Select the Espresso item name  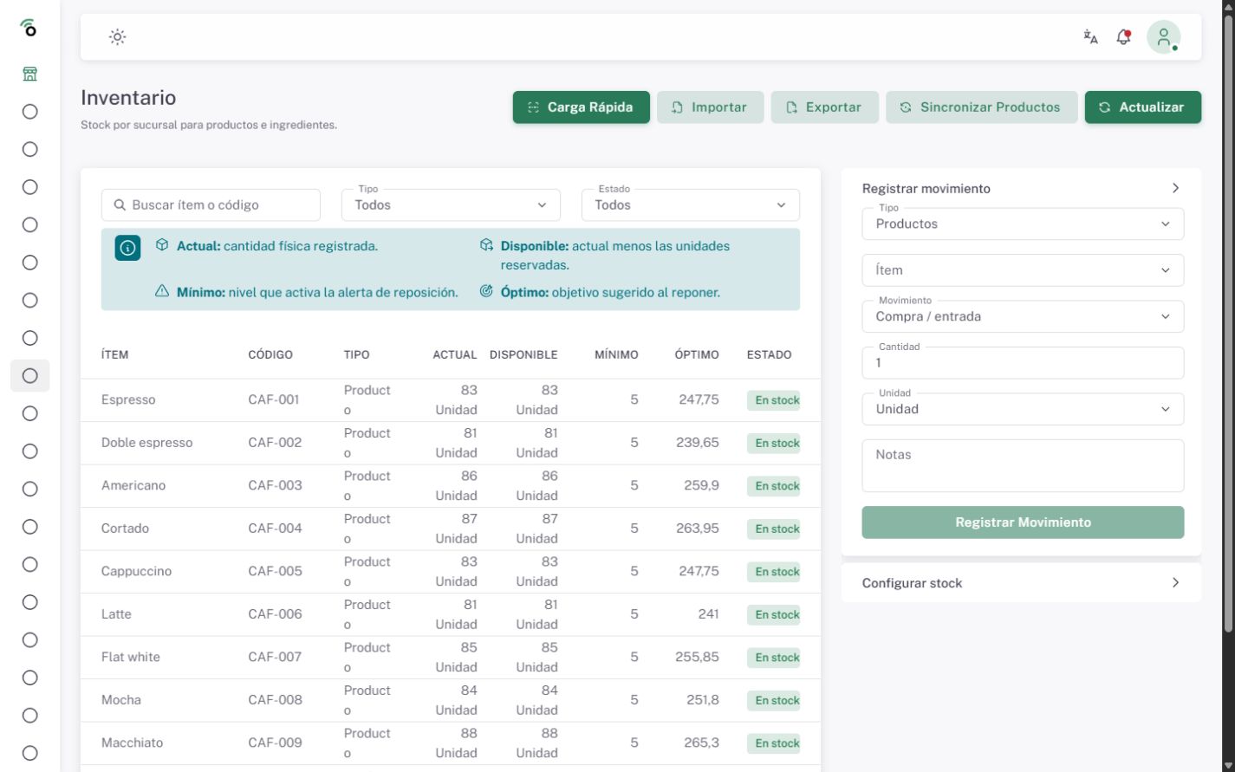128,400
